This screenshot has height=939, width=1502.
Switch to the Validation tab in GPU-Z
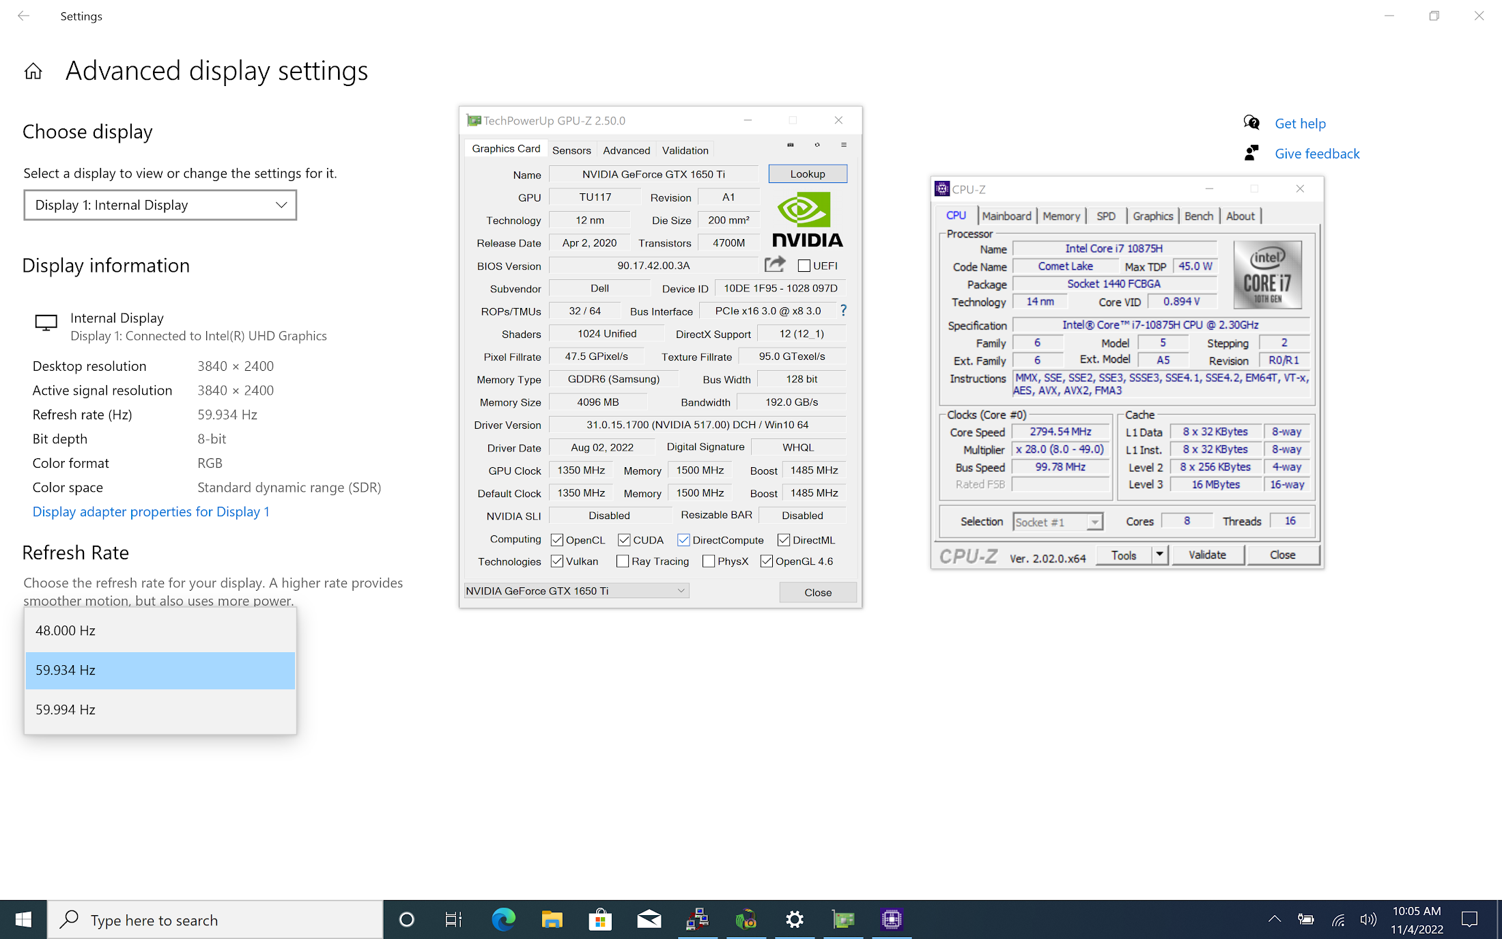point(685,150)
